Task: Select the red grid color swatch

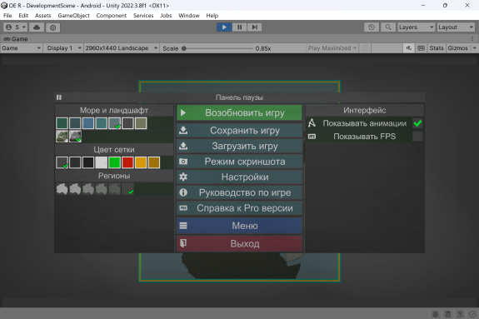Action: (x=127, y=162)
